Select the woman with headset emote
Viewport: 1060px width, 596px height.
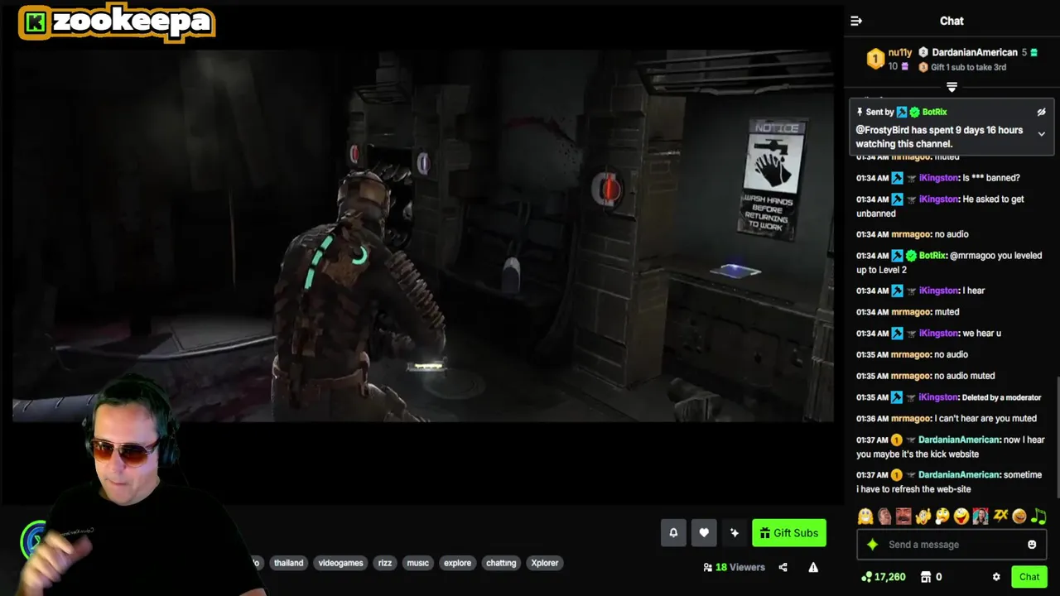click(x=980, y=517)
